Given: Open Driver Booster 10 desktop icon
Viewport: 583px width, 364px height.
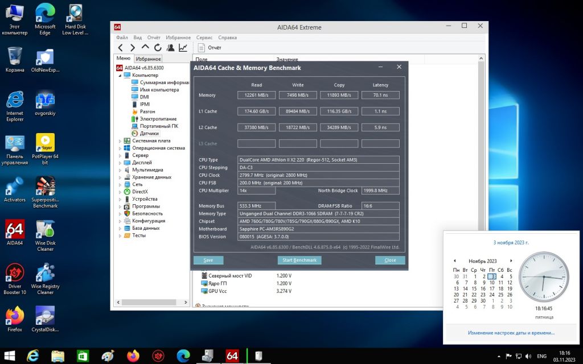Looking at the screenshot, I should coord(15,279).
